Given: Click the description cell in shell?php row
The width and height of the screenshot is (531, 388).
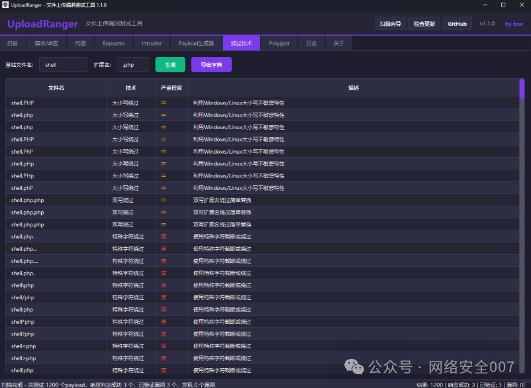Looking at the screenshot, I should [x=353, y=334].
